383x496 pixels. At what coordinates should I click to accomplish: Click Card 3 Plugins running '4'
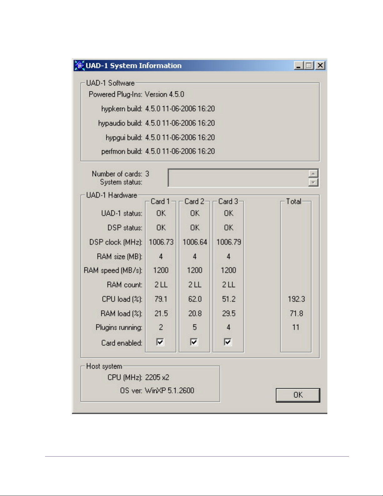(228, 327)
